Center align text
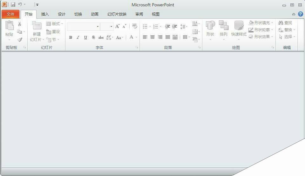 pos(152,37)
